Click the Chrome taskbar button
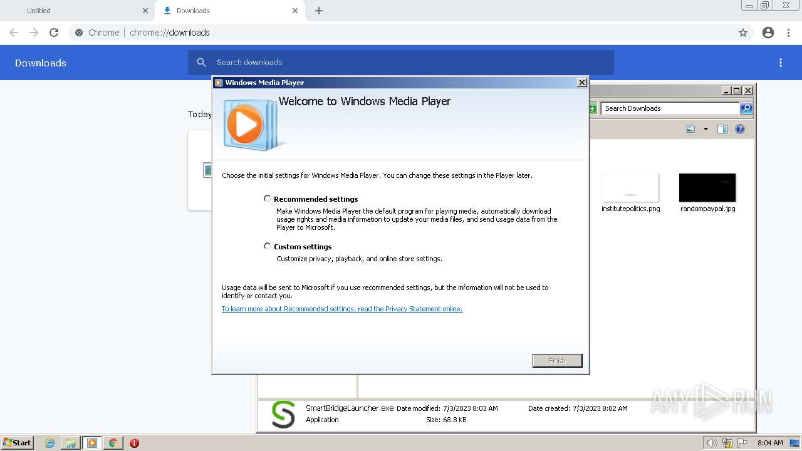The image size is (802, 451). [113, 443]
